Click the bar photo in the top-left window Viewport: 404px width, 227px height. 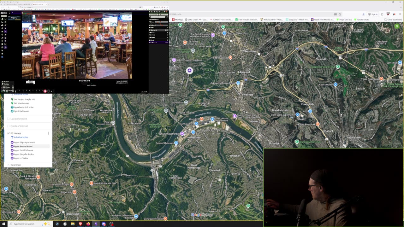77,45
